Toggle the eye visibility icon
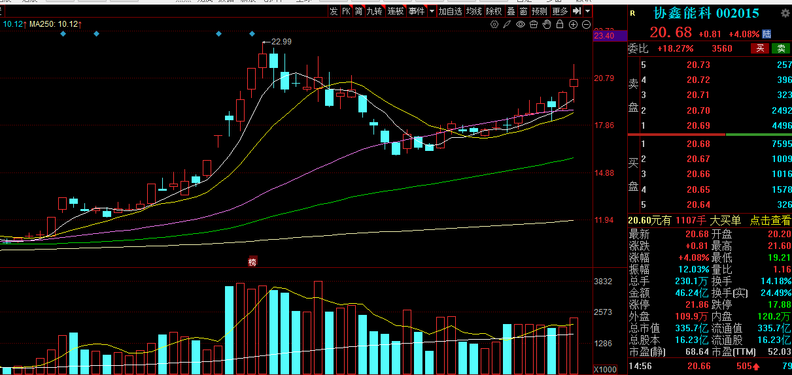Viewport: 792px width, 375px height. tap(521, 24)
